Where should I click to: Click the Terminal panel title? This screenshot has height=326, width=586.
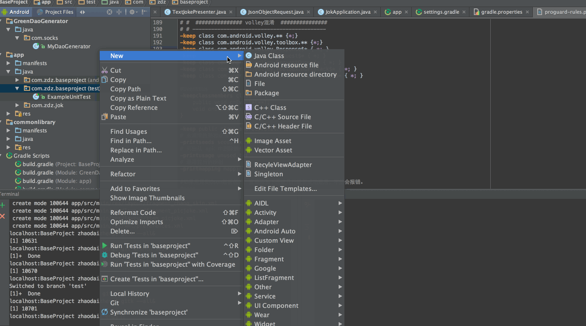[10, 194]
